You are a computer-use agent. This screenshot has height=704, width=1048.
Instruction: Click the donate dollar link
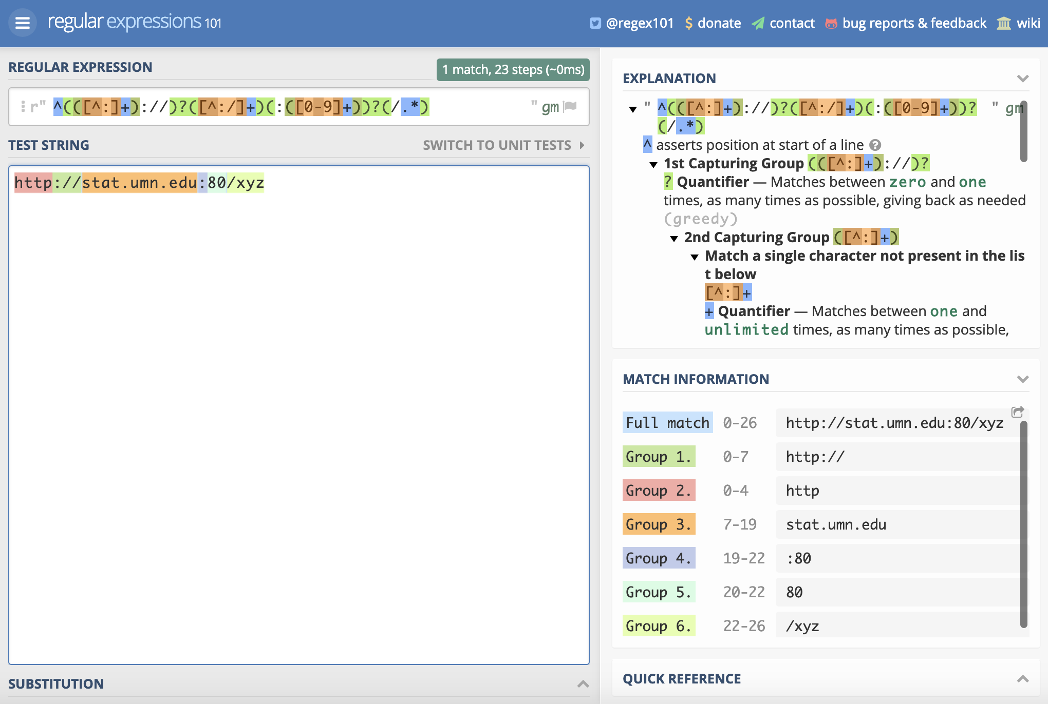[x=713, y=23]
